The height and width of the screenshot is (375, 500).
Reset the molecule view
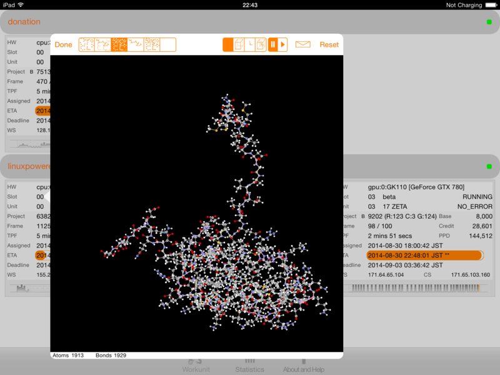pyautogui.click(x=329, y=44)
